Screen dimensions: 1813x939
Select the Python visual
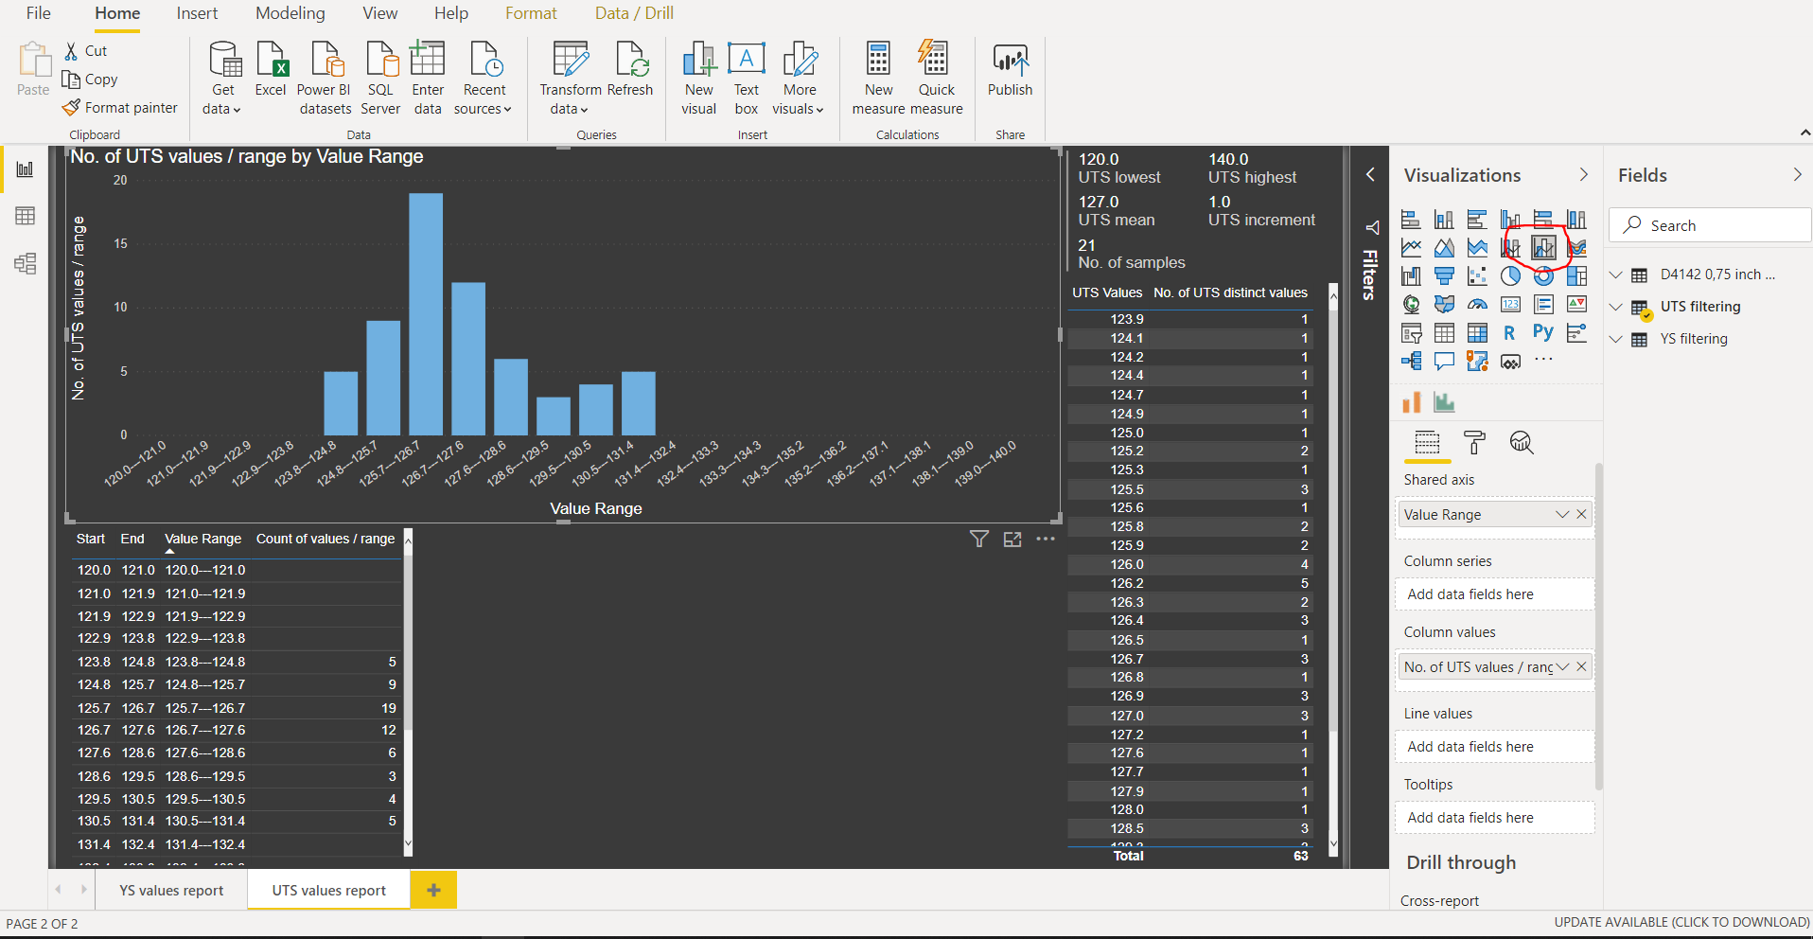point(1543,332)
